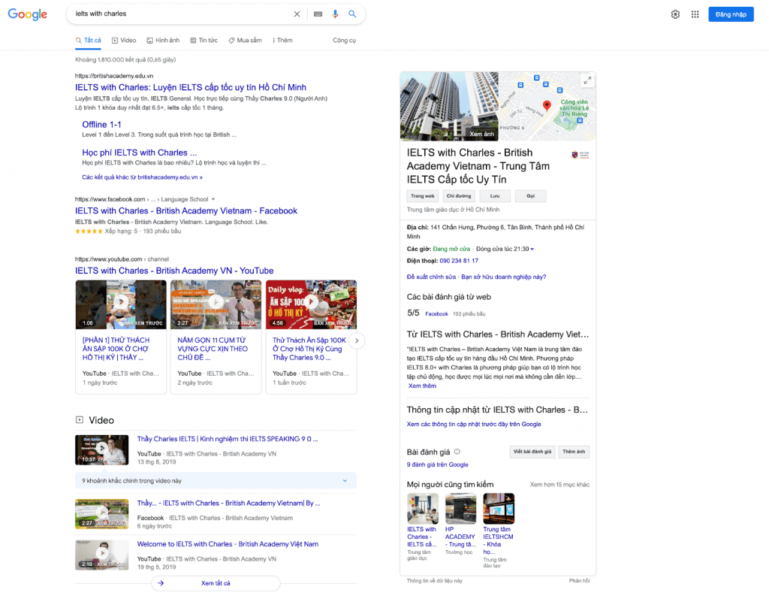
Task: Select the Tất cả tab
Action: (x=89, y=41)
